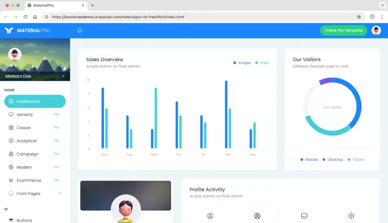
Task: Click the browser address bar URL field
Action: click(198, 17)
